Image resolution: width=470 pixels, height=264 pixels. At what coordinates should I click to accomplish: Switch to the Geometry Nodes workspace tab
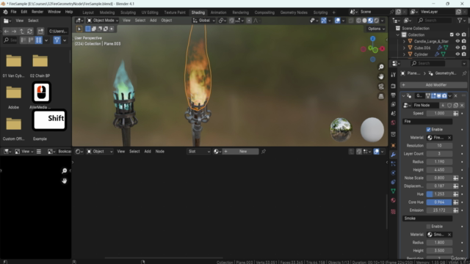pyautogui.click(x=294, y=12)
